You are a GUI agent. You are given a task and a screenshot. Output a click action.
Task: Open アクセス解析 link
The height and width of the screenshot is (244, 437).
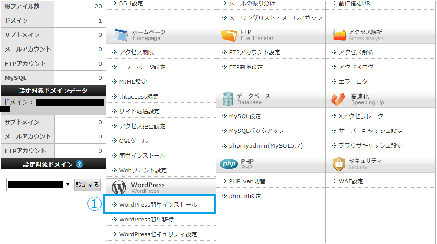(356, 52)
